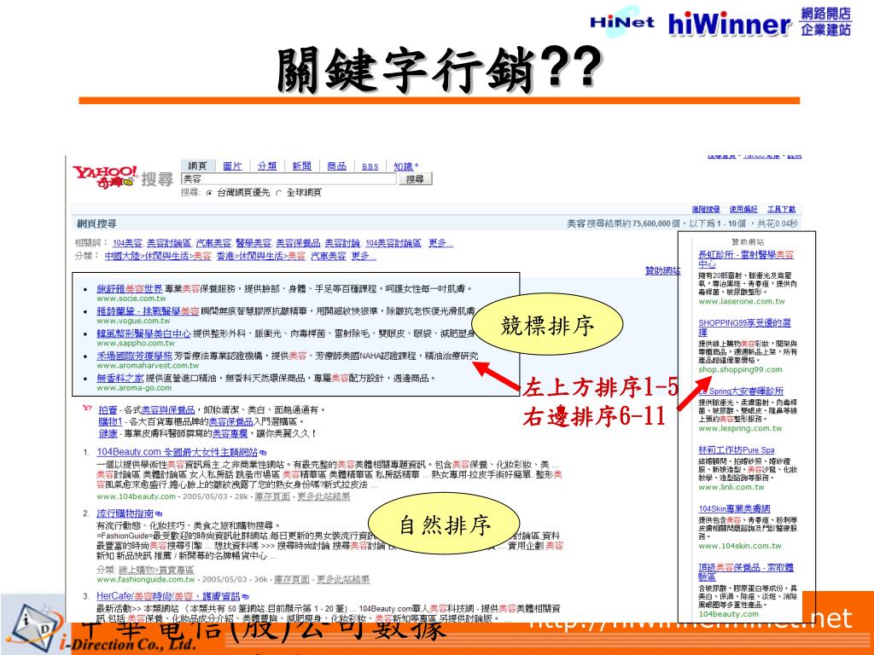Switch to the 網頁 search tab

[197, 166]
